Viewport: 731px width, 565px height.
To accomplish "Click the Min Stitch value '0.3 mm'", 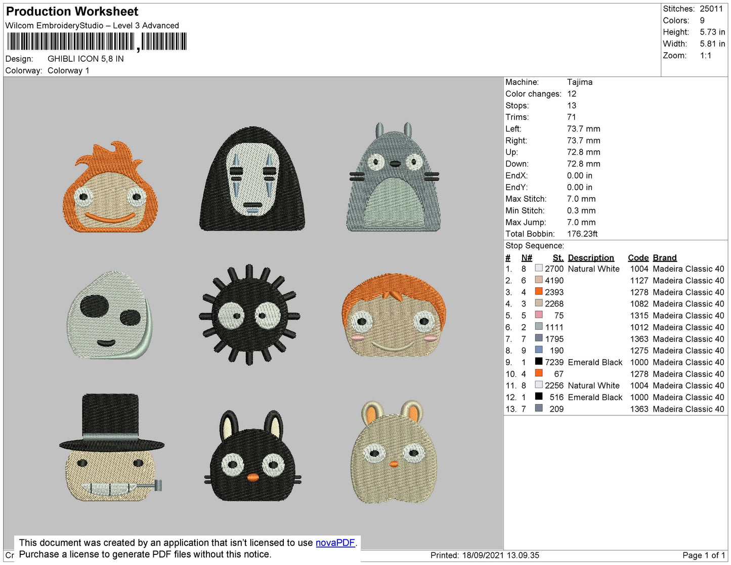I will (581, 210).
